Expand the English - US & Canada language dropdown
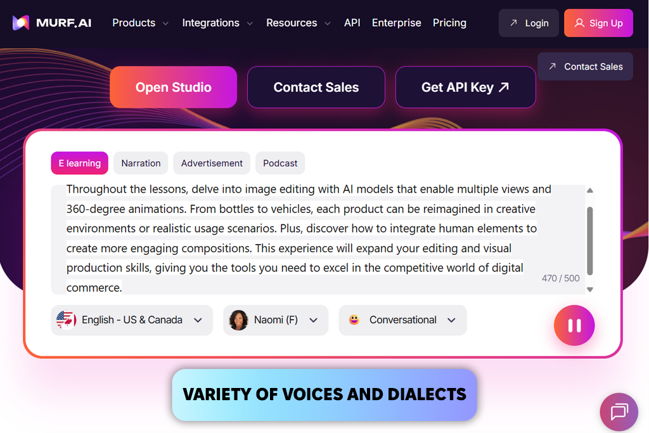Viewport: 649px width, 433px height. point(198,320)
